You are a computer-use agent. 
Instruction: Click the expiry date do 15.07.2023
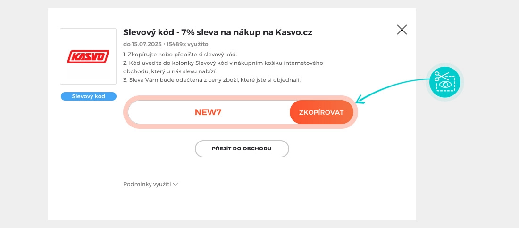pyautogui.click(x=142, y=44)
